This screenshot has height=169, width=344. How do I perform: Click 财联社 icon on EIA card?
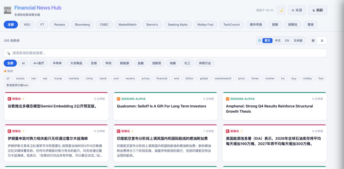(228, 131)
